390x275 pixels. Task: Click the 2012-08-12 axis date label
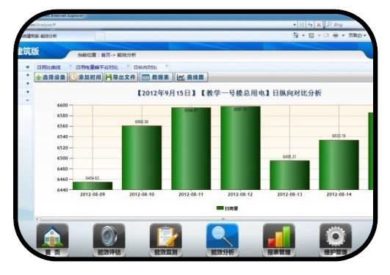tap(240, 194)
